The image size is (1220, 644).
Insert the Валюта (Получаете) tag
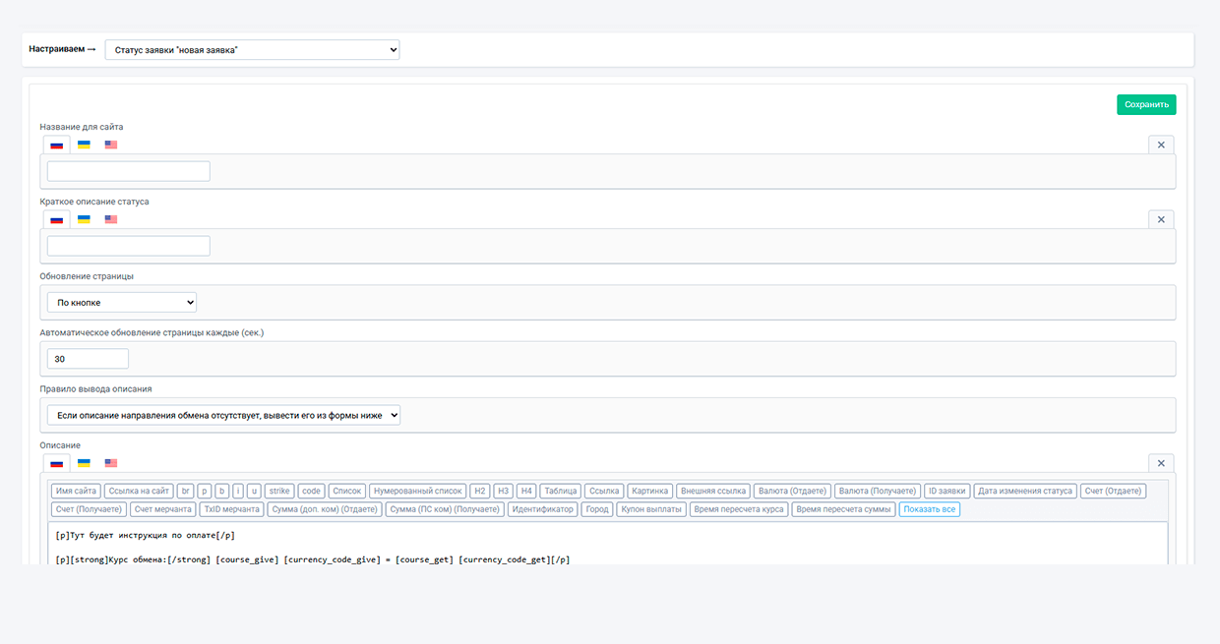click(879, 491)
